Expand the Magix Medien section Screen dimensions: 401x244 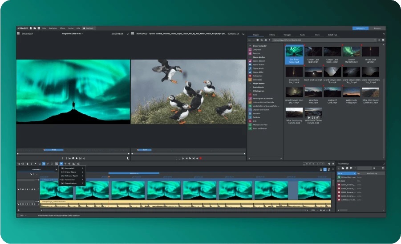tap(249, 84)
